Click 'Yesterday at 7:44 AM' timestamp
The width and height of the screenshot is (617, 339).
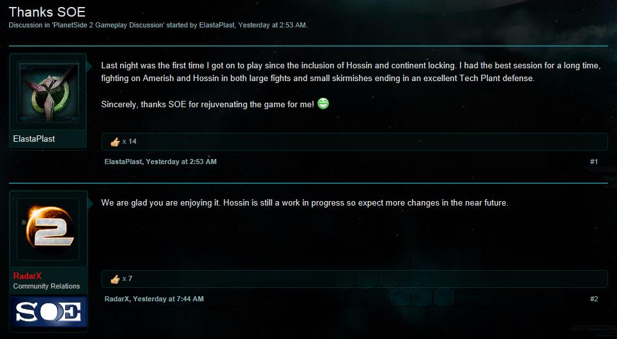pos(169,299)
